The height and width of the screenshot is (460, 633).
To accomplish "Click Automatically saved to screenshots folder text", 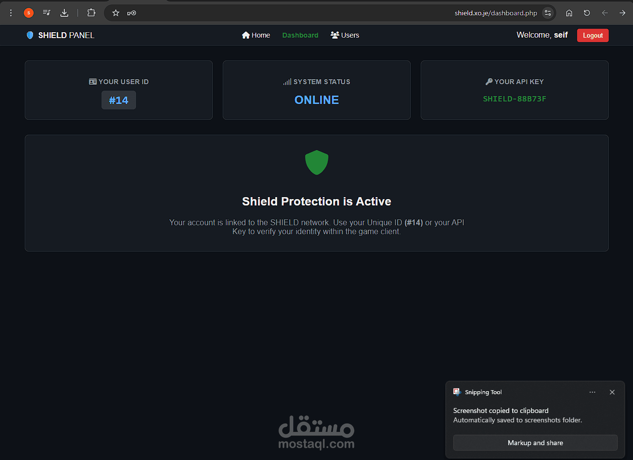I will pos(518,420).
